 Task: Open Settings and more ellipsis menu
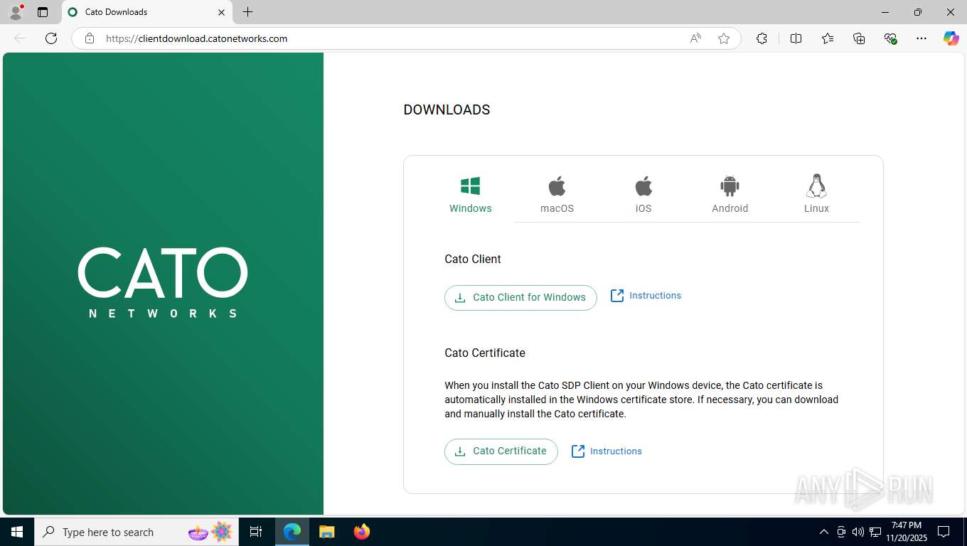[x=921, y=38]
